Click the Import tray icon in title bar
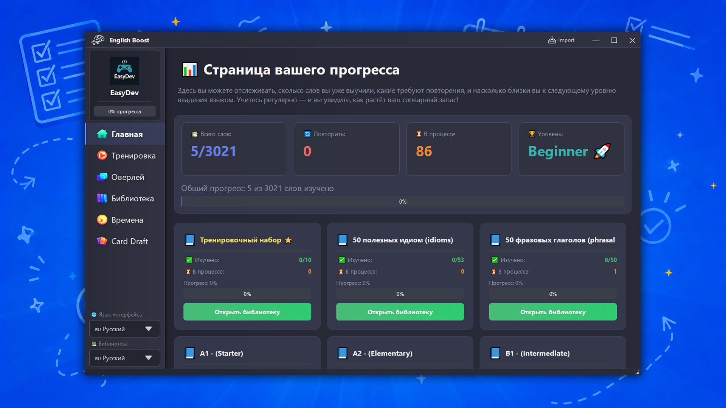Screen dimensions: 726x408 point(552,40)
